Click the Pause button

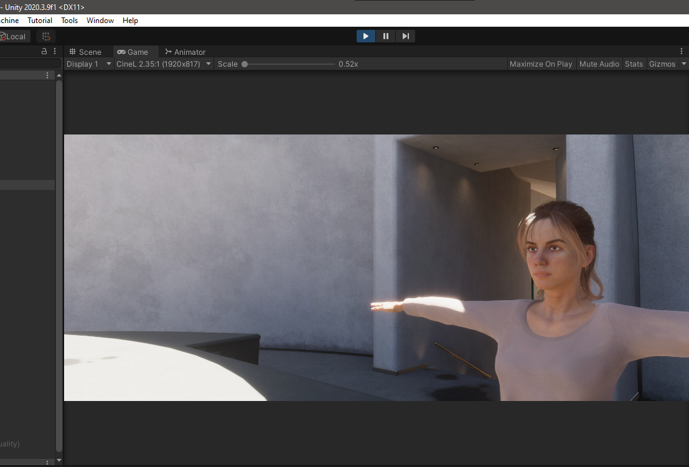click(386, 36)
